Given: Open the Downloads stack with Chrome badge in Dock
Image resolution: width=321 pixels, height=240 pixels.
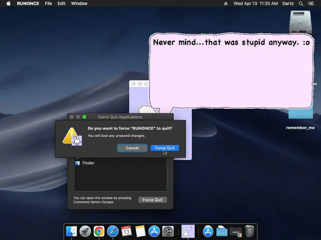Looking at the screenshot, I should click(x=236, y=232).
